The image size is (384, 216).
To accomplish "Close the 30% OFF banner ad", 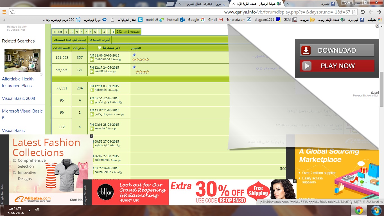I will (x=295, y=181).
